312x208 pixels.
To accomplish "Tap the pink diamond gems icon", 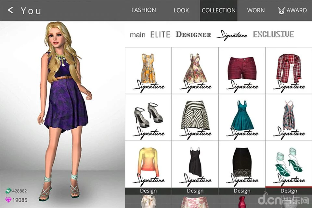I will [8, 200].
